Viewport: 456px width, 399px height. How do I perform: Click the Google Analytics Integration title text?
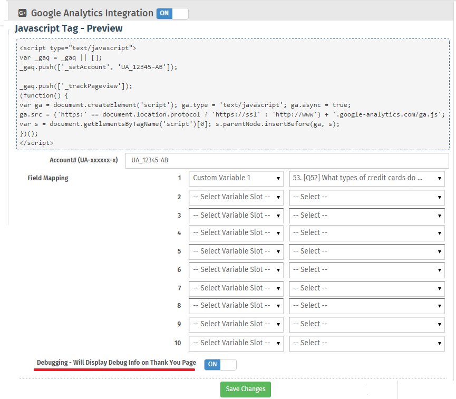tap(92, 13)
